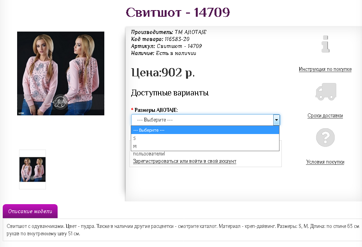The height and width of the screenshot is (247, 362).
Task: Click the Свитшот - 14709 page title
Action: tap(178, 12)
